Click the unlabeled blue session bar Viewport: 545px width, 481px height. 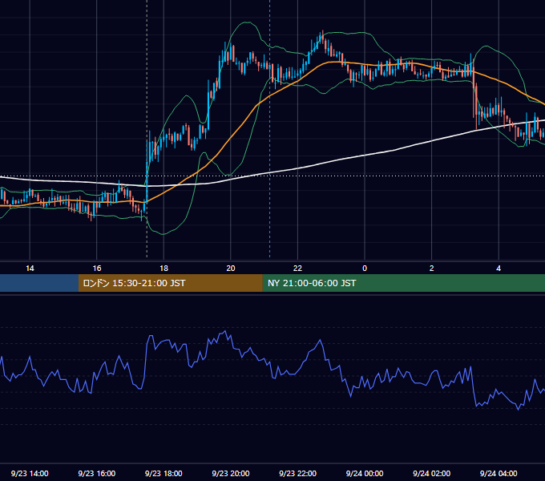39,283
